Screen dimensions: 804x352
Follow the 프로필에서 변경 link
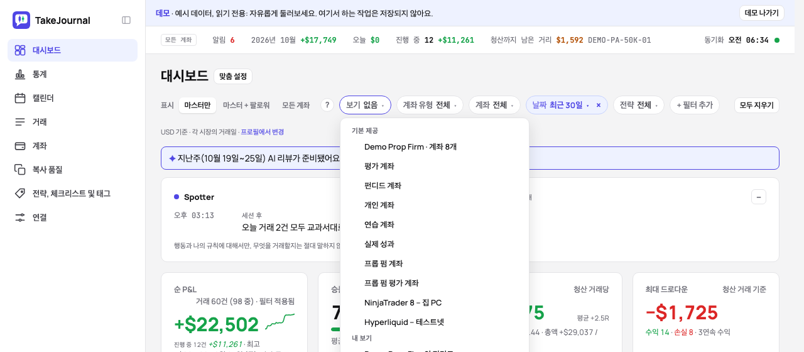(x=263, y=132)
